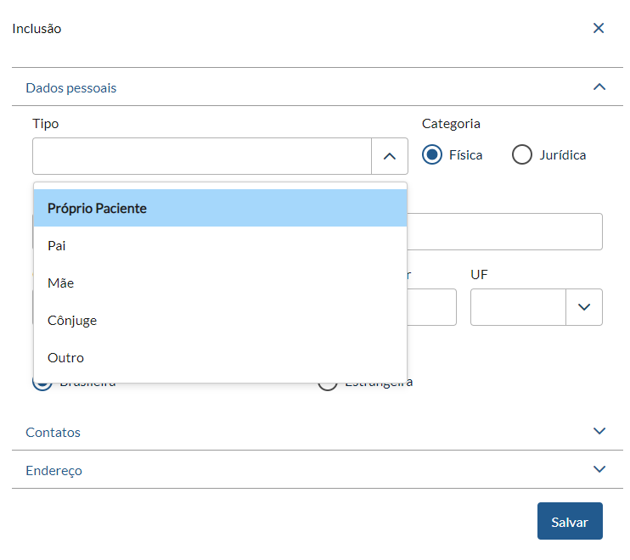Click the chevron icon on Contatos row

pyautogui.click(x=599, y=431)
